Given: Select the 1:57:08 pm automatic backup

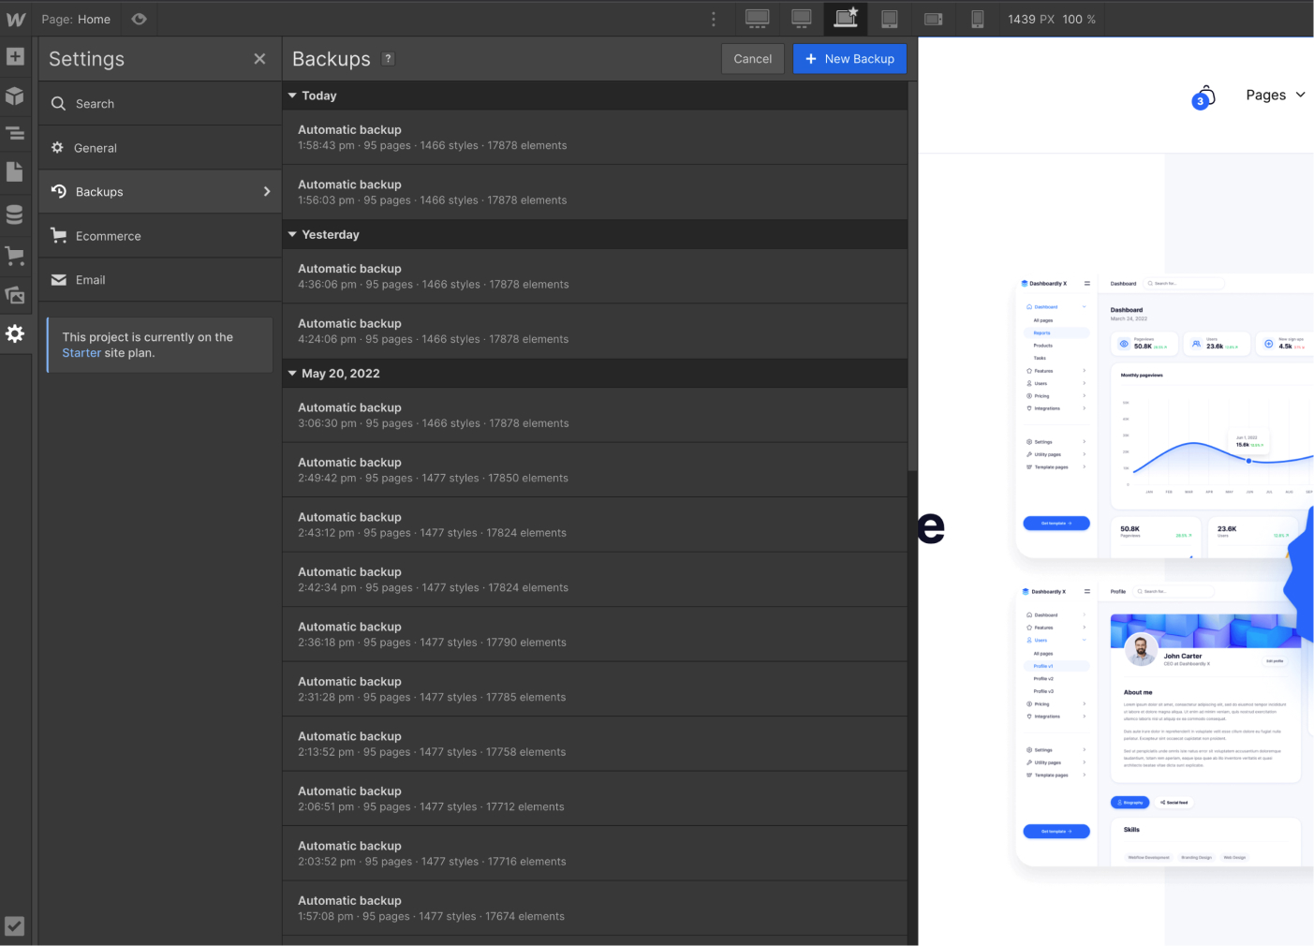Looking at the screenshot, I should (x=595, y=909).
